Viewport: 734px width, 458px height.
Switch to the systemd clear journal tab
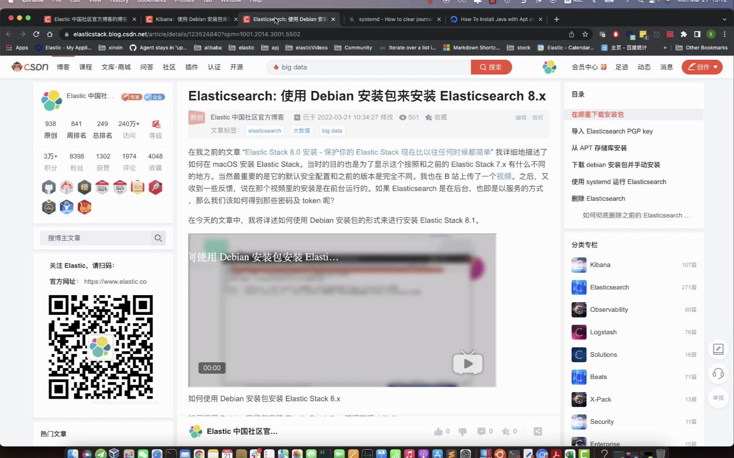395,19
